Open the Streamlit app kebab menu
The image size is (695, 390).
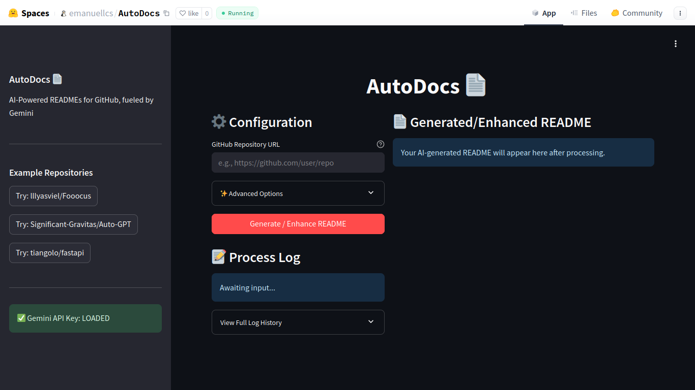click(676, 44)
